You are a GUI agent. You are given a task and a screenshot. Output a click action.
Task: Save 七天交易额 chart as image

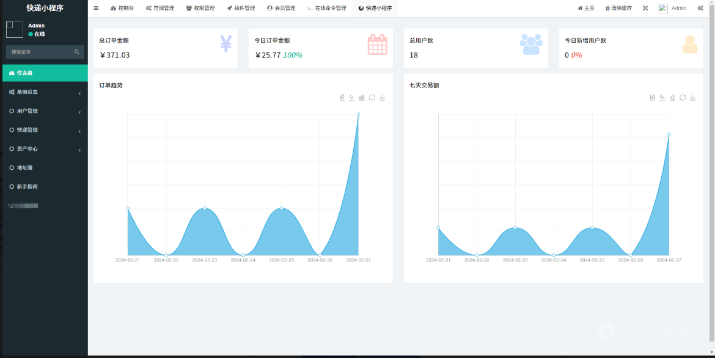tap(692, 98)
